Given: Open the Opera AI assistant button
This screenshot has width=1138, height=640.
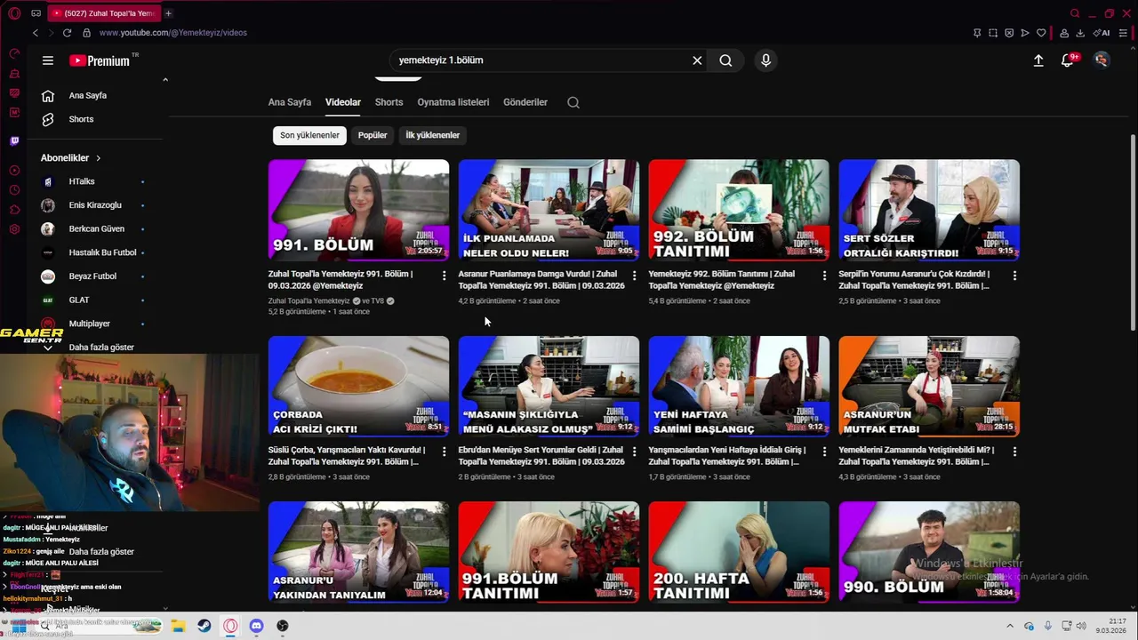Looking at the screenshot, I should click(1103, 33).
